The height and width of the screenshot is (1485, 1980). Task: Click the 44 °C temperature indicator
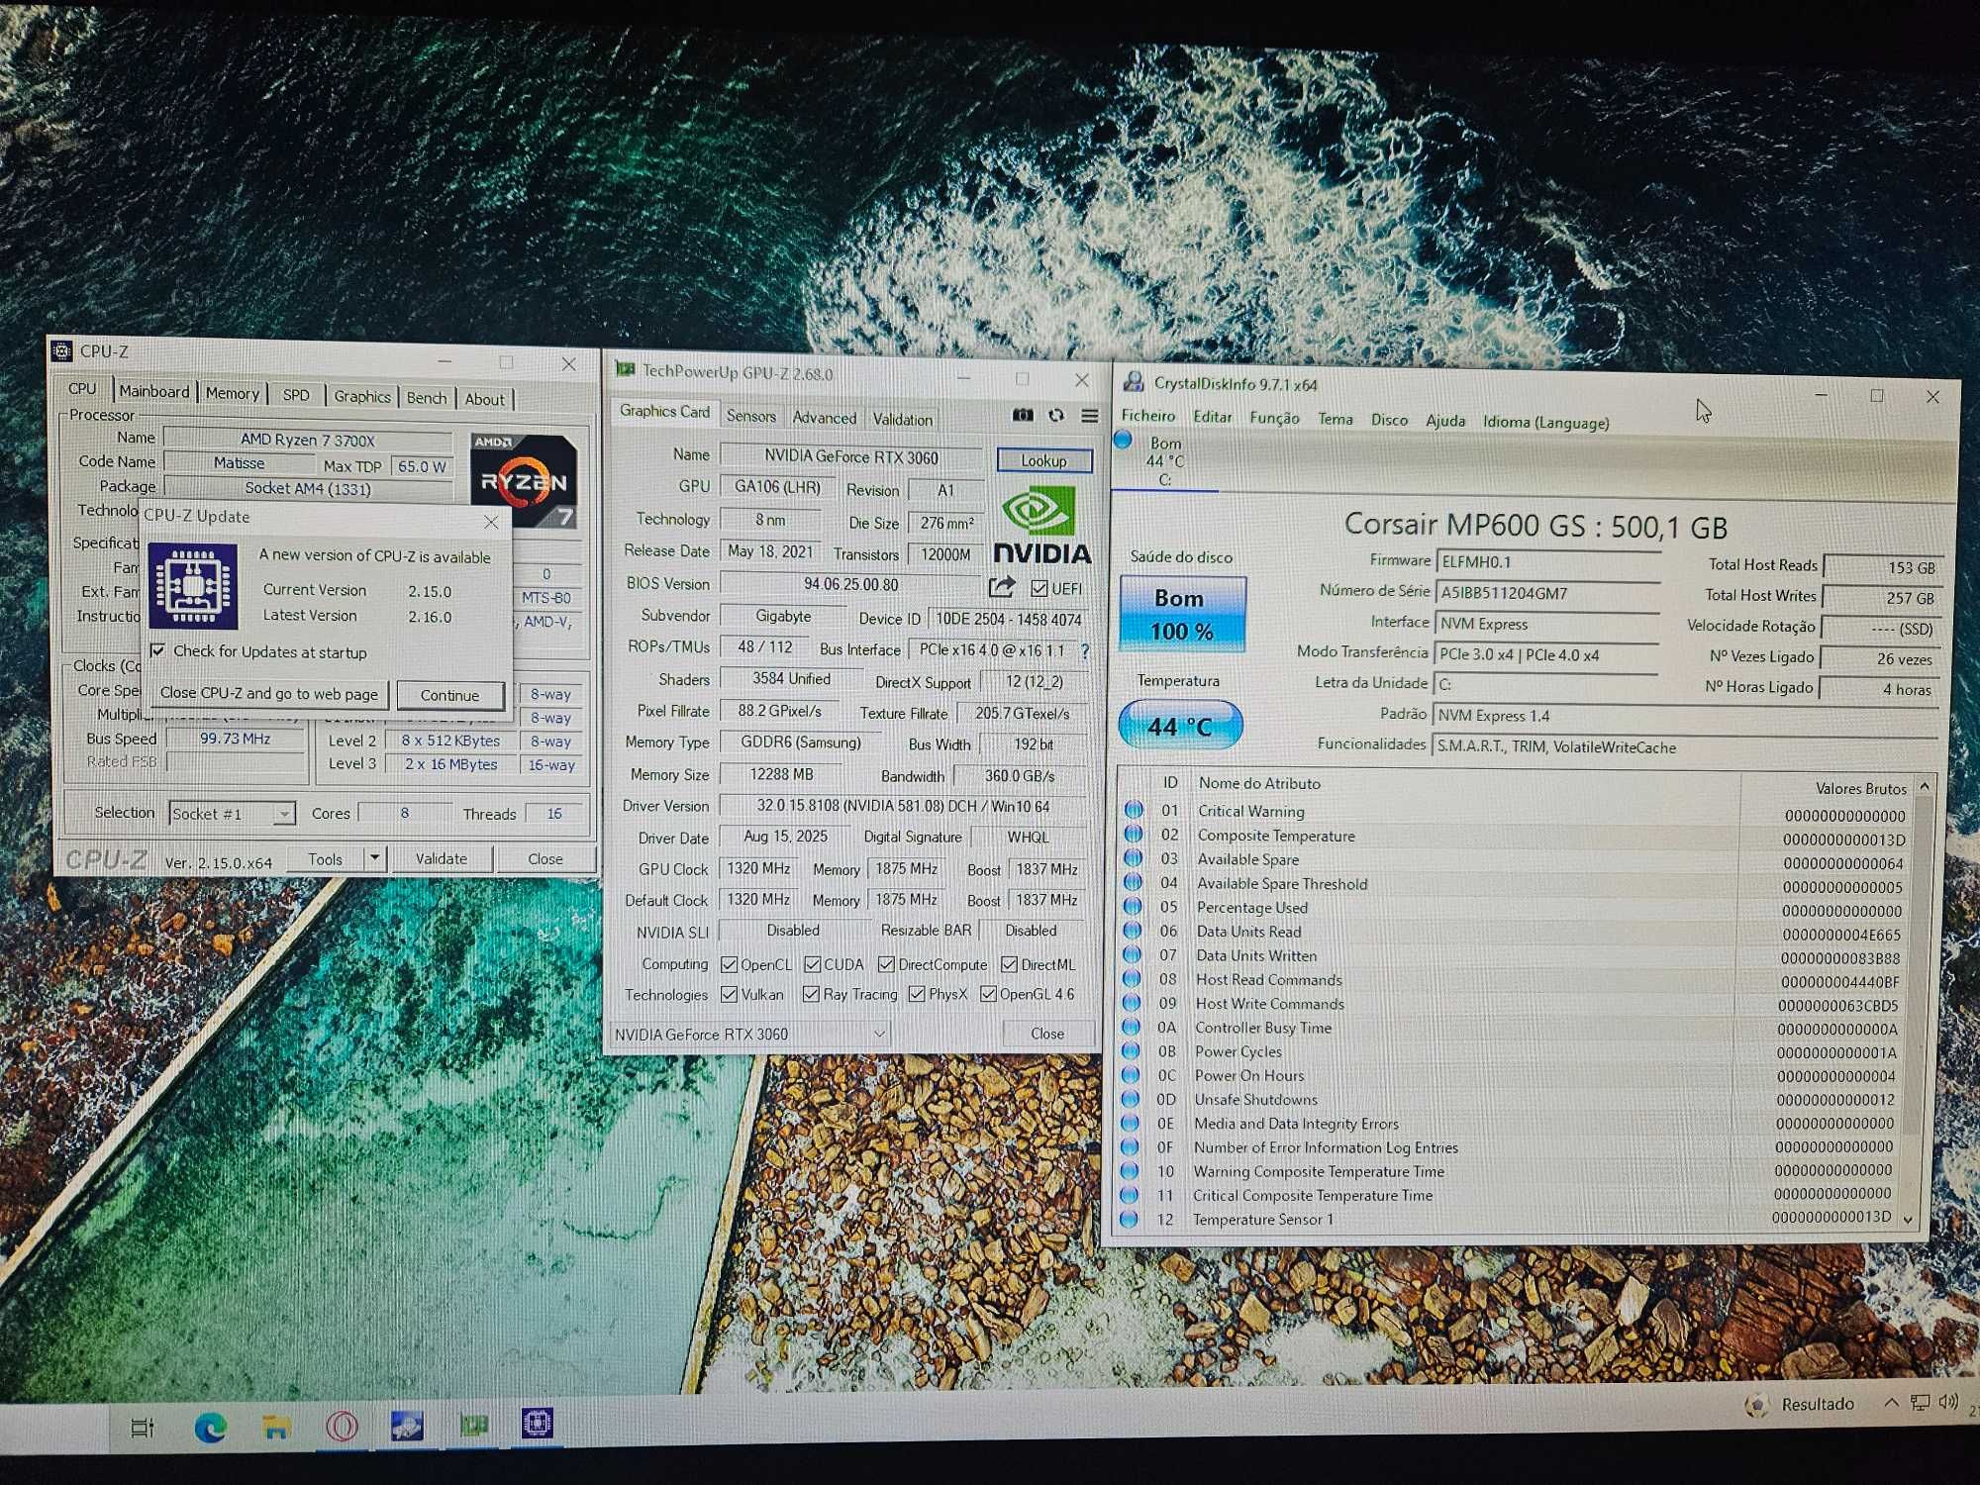point(1180,726)
